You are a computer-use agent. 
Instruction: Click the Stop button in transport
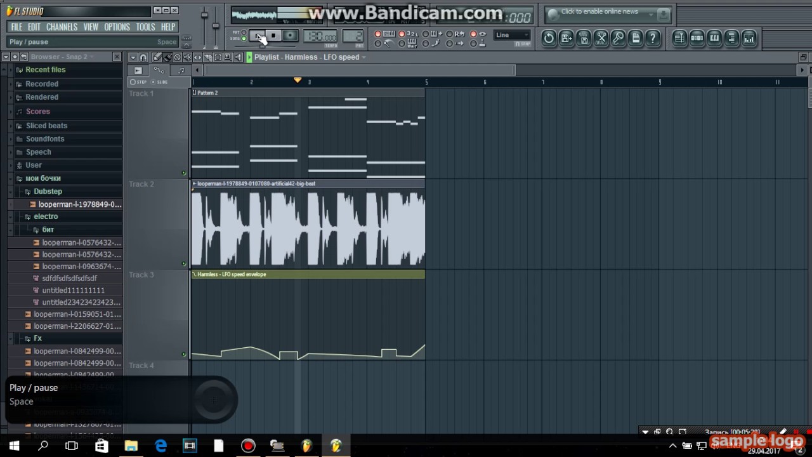[273, 36]
